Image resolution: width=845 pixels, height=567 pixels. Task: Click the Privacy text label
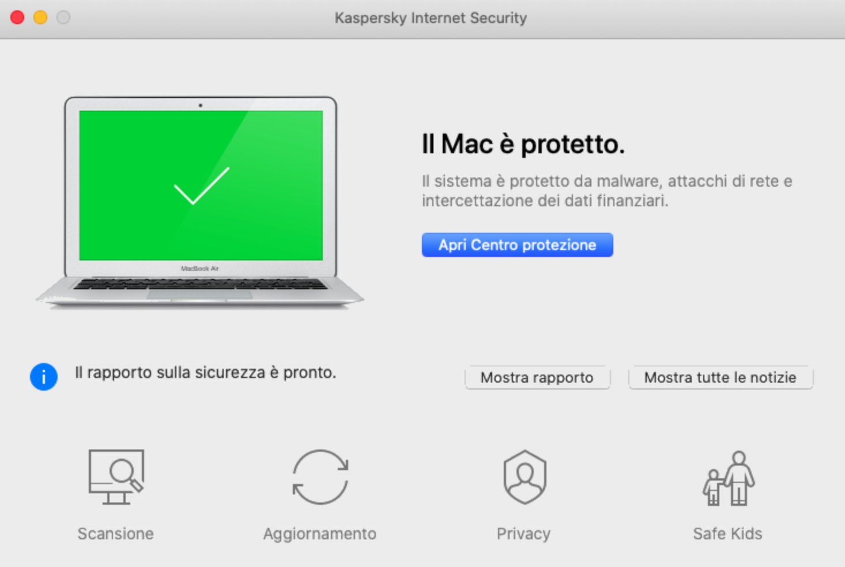523,533
